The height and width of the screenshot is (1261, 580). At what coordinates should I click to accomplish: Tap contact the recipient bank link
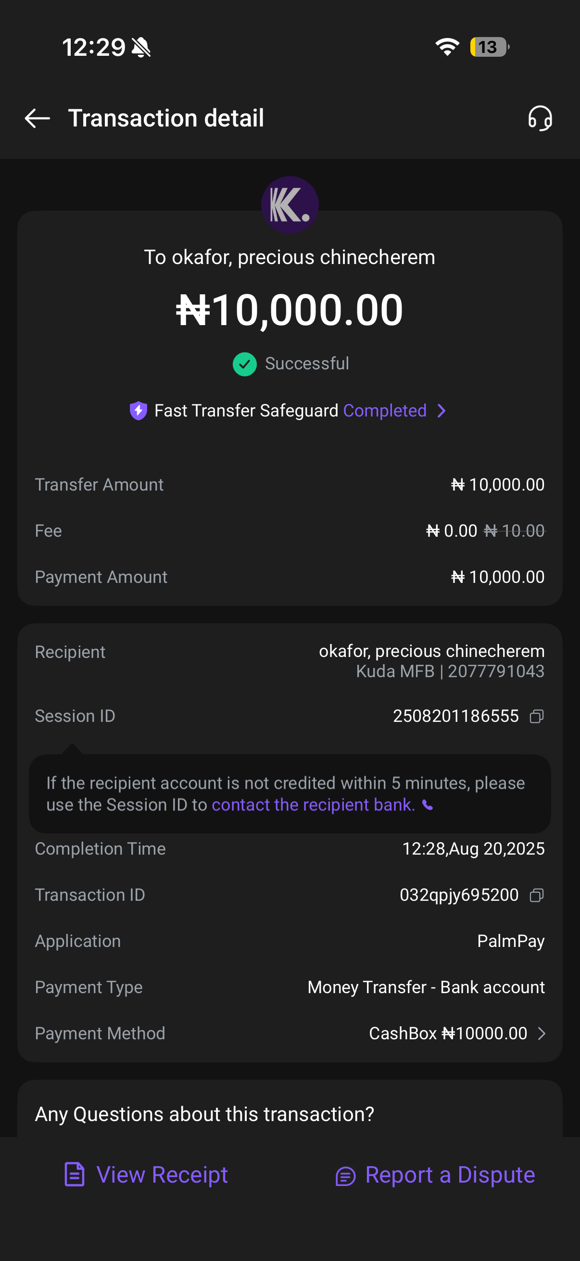point(313,805)
